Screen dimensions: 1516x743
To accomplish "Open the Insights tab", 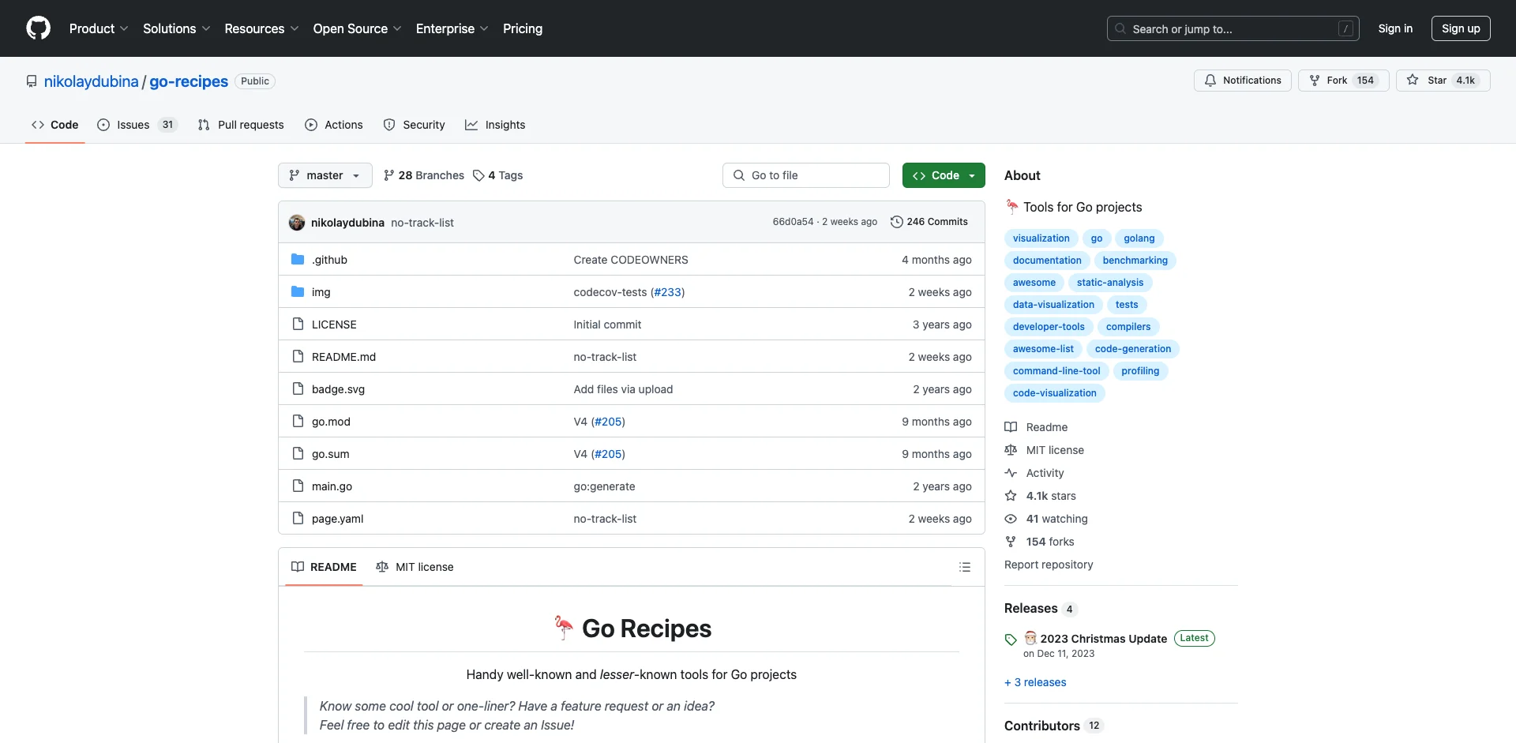I will pos(495,125).
